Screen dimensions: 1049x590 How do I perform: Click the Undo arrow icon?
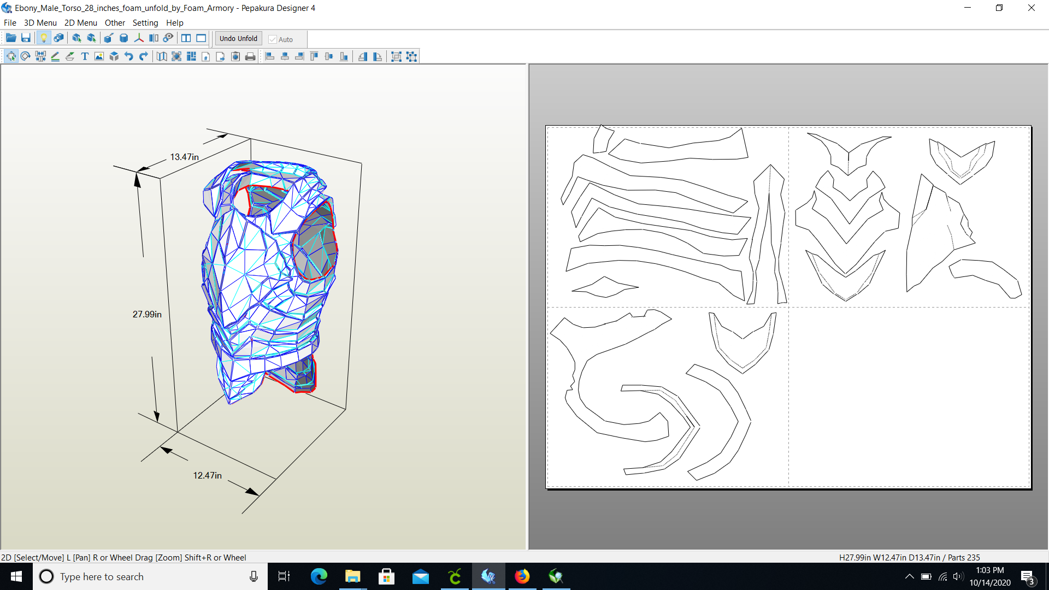click(128, 56)
